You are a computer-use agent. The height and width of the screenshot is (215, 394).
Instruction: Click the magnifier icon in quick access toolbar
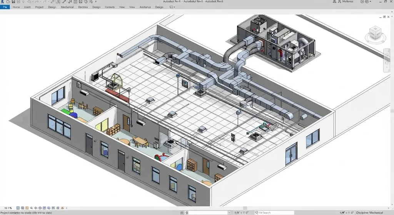(58, 2)
